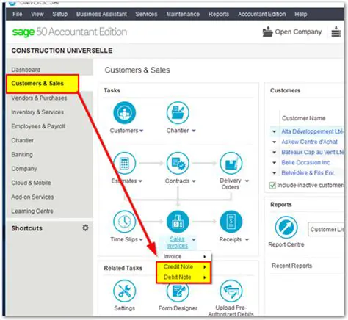Select Banking in the sidebar
The width and height of the screenshot is (348, 320).
[22, 155]
